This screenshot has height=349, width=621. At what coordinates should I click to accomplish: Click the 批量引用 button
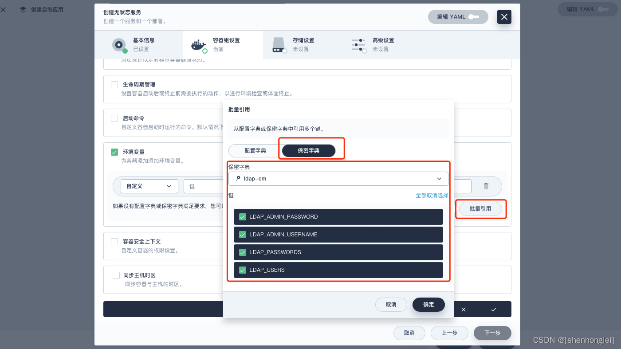480,208
